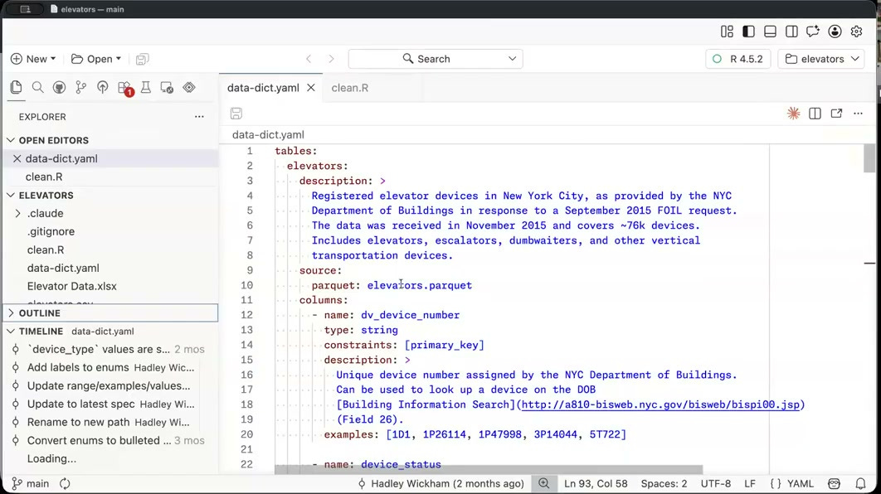Open the Explorer view icon
This screenshot has width=881, height=494.
16,87
